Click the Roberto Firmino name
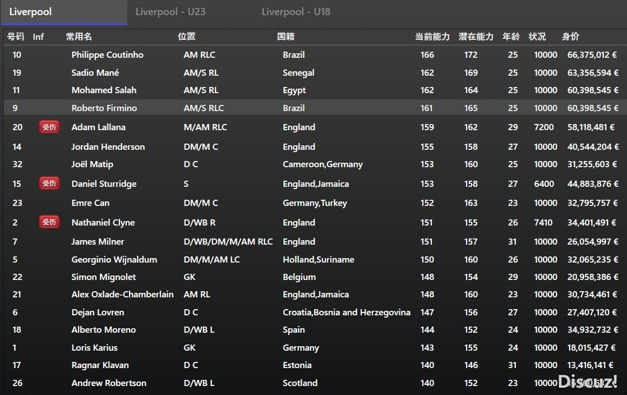The width and height of the screenshot is (627, 395). pos(104,108)
